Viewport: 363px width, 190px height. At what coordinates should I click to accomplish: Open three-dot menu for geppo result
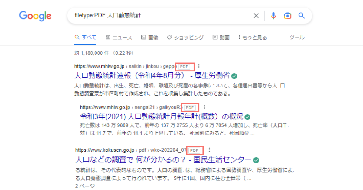point(198,66)
